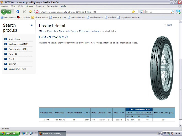
Task: Click the REINF version cell
Action: [102, 120]
